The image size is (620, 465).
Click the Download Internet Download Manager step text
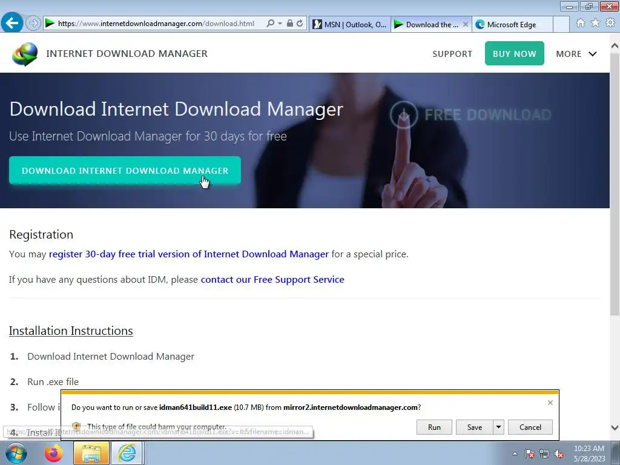click(x=111, y=356)
